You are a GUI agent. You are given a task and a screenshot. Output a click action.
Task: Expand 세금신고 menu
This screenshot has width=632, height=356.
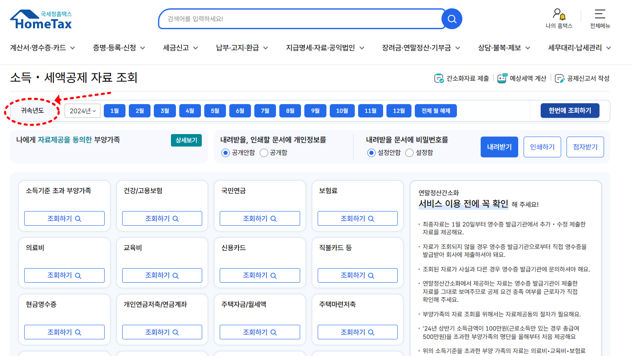tap(181, 48)
